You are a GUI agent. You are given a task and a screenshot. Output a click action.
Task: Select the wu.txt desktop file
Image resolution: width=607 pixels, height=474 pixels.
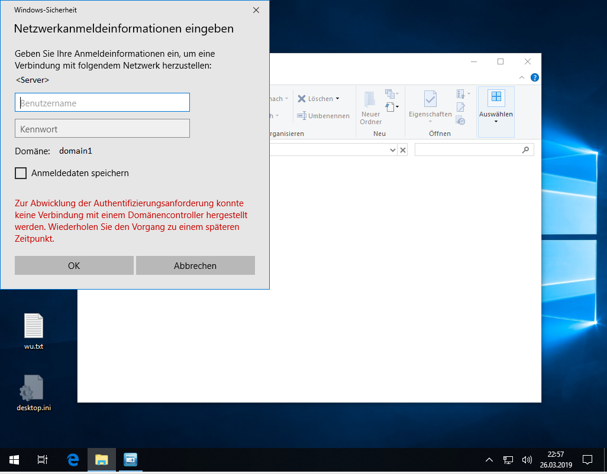(34, 332)
